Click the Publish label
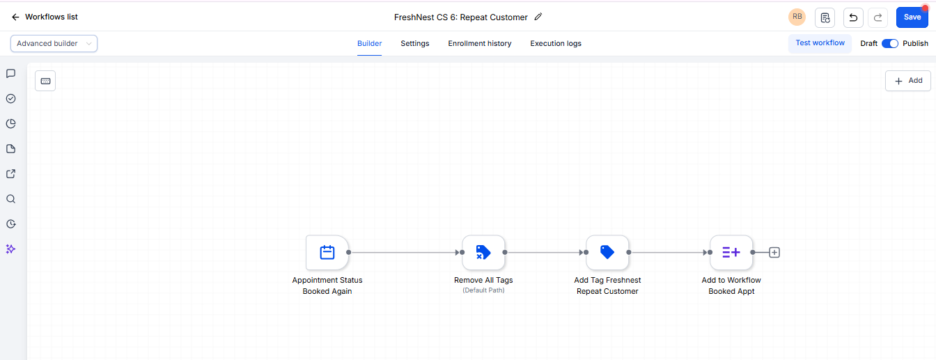 point(915,43)
